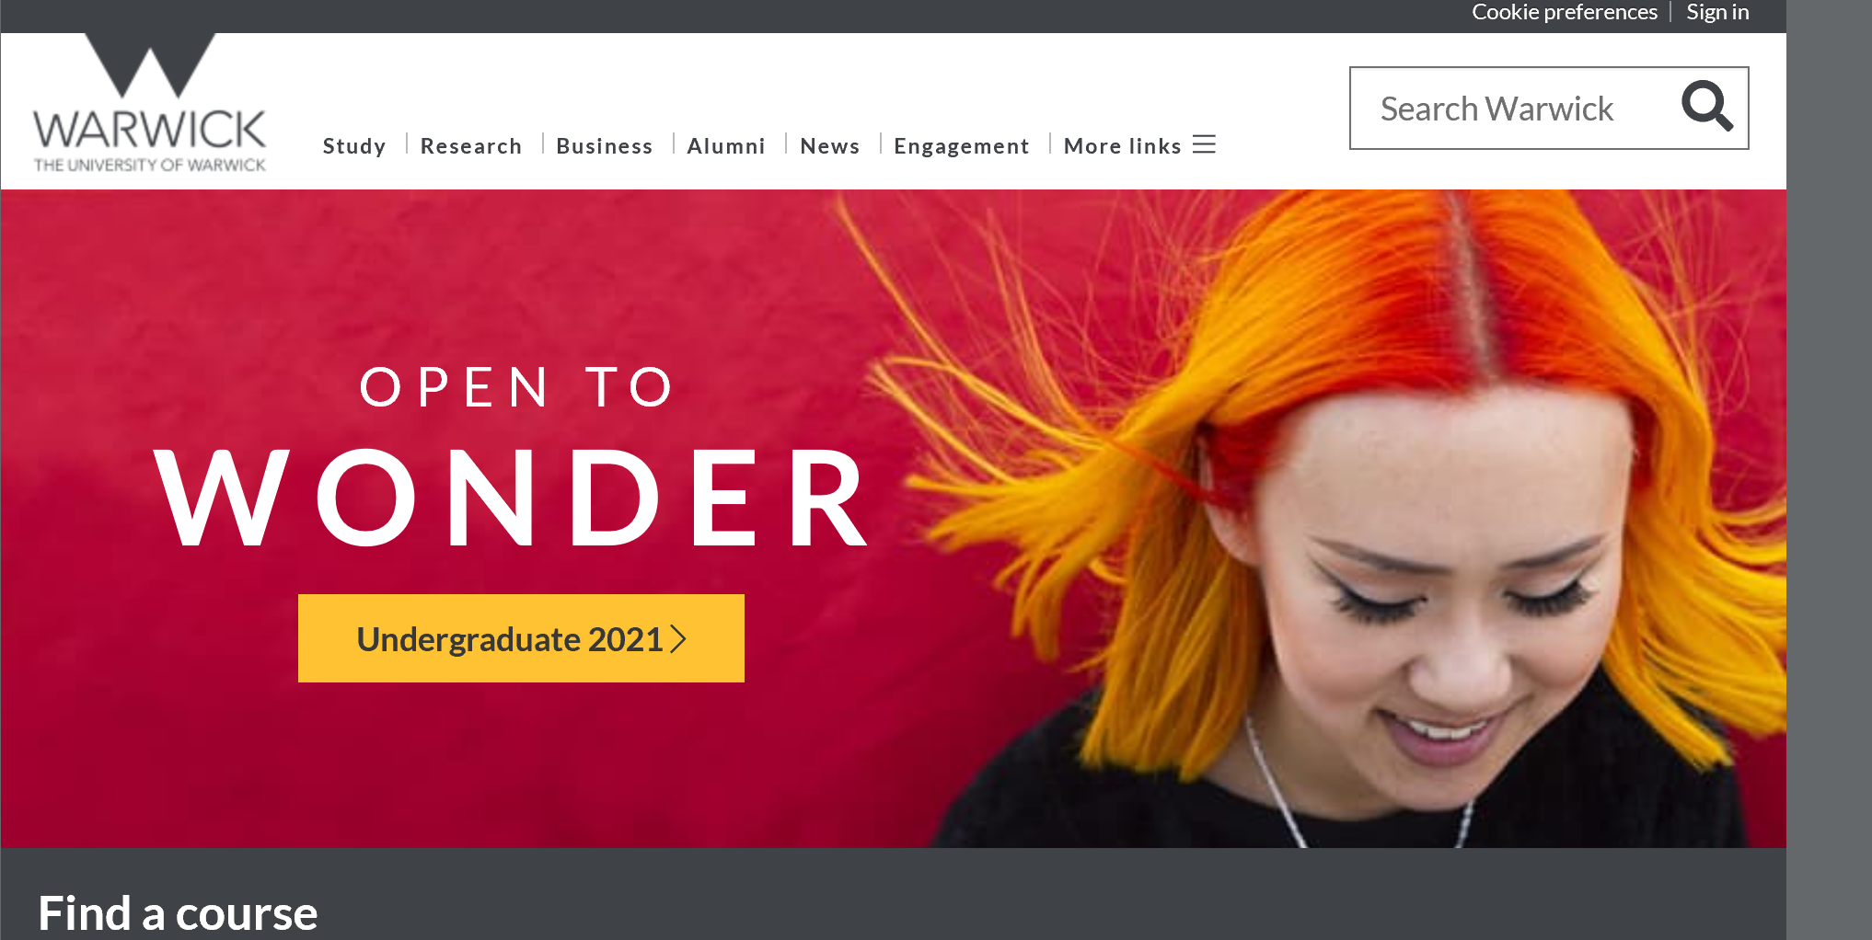Viewport: 1872px width, 940px height.
Task: Select Alumni in the navigation bar
Action: coord(726,146)
